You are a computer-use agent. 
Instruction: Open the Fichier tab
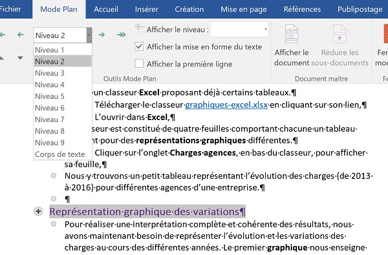(x=10, y=9)
